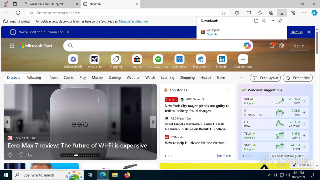Image resolution: width=320 pixels, height=180 pixels.
Task: Select the Discover feed tab
Action: (14, 77)
